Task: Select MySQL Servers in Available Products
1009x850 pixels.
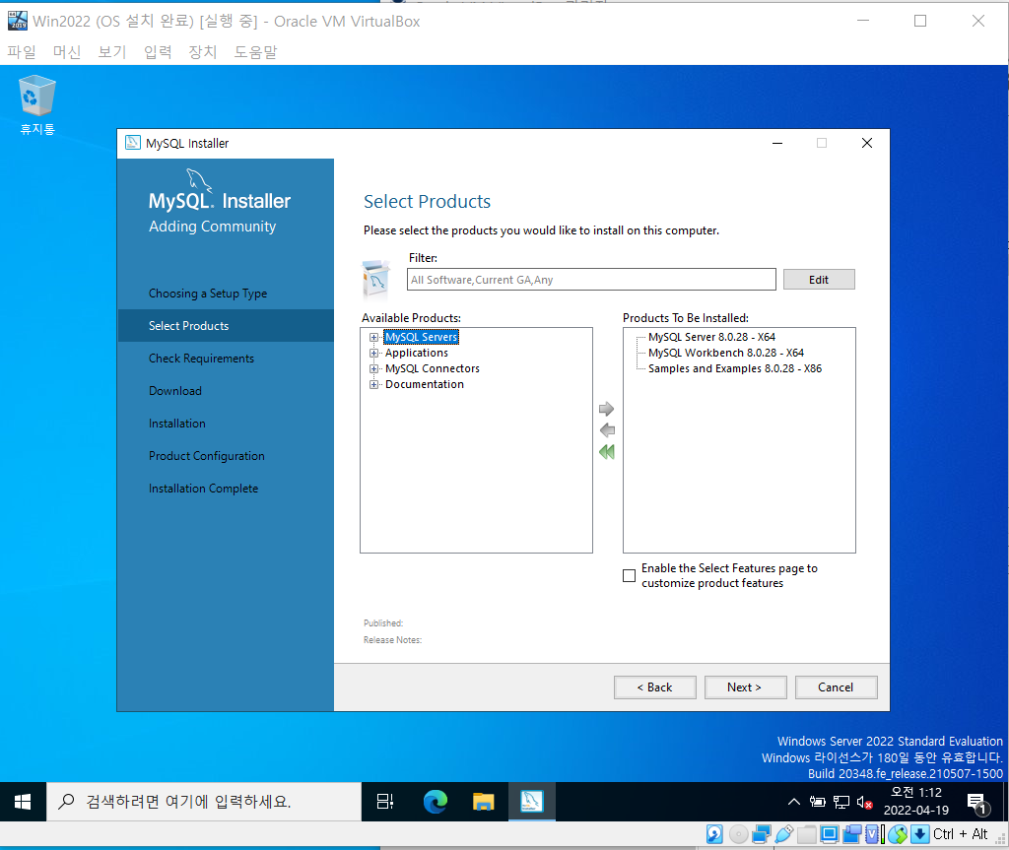Action: tap(422, 337)
